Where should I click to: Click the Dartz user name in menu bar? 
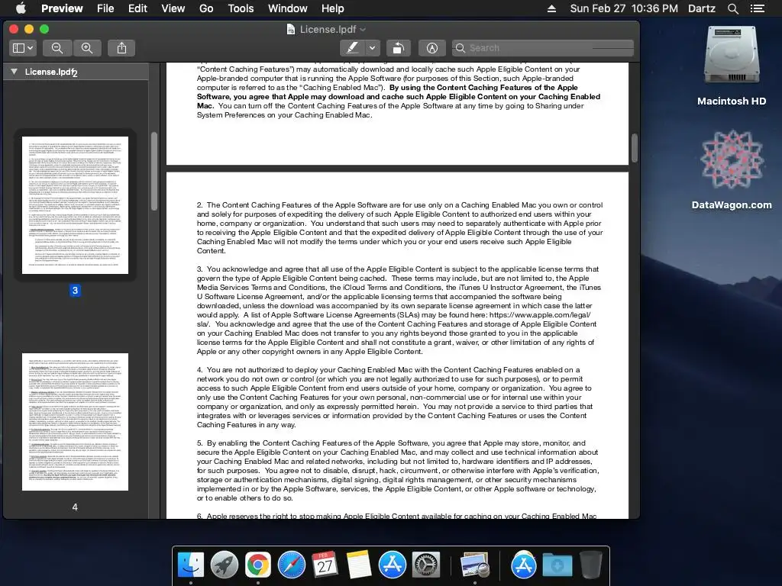[702, 8]
